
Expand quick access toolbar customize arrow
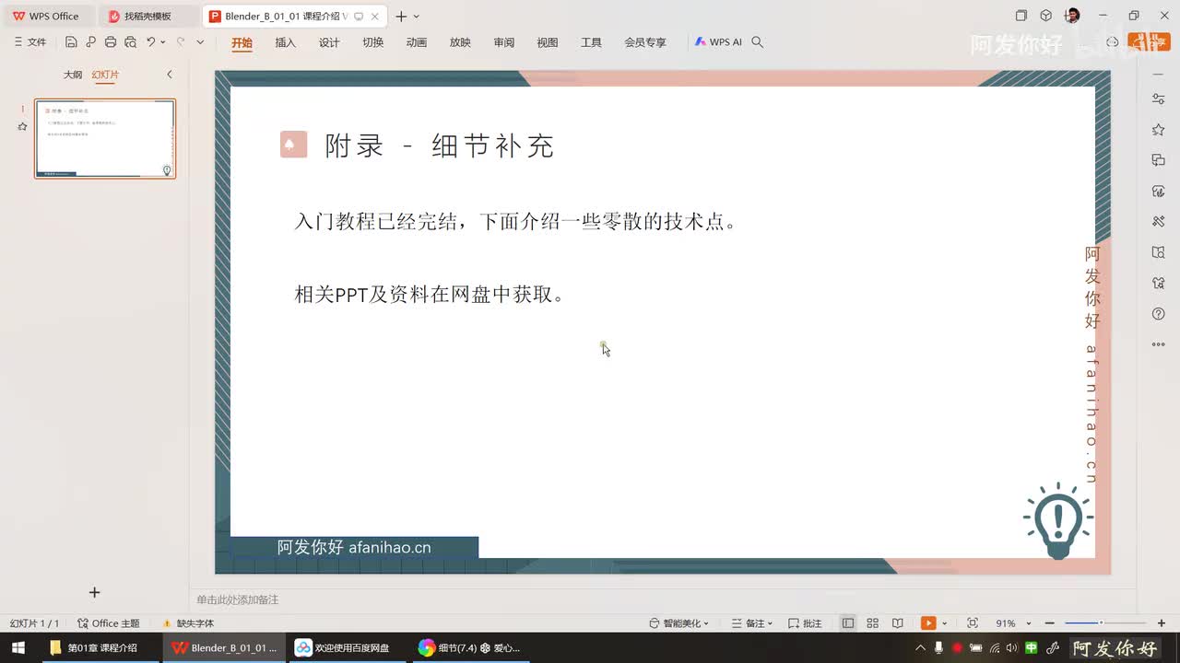pos(200,42)
